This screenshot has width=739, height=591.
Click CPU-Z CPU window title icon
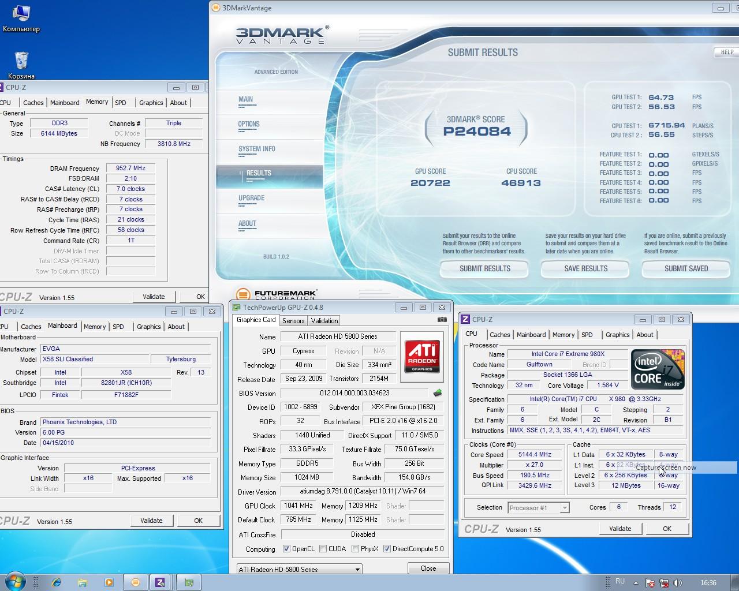coord(465,319)
